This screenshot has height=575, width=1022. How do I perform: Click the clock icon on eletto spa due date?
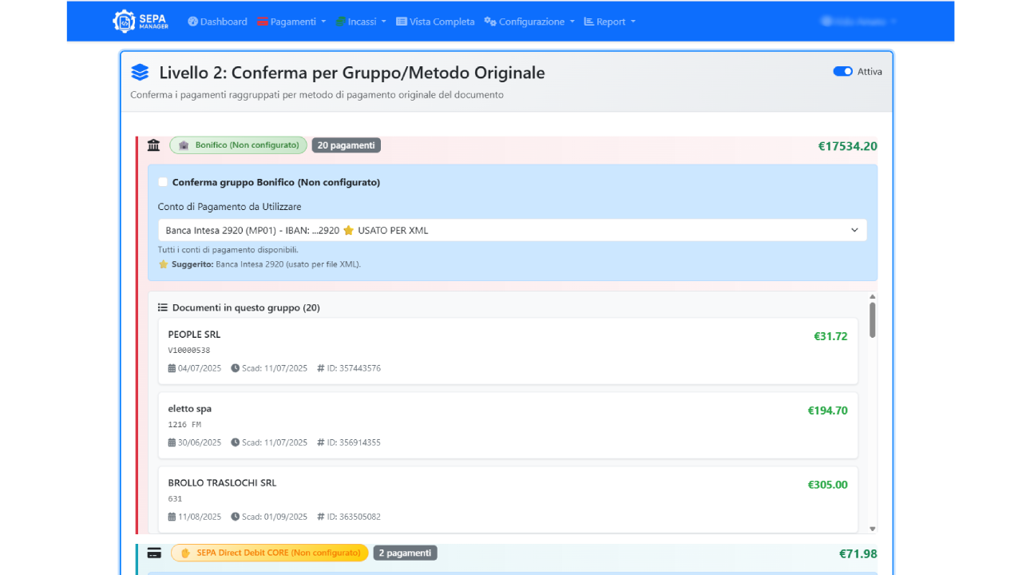(x=236, y=442)
